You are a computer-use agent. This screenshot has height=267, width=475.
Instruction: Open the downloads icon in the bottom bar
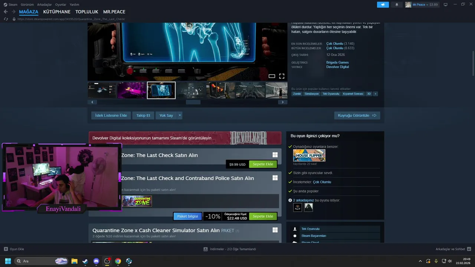(x=206, y=249)
